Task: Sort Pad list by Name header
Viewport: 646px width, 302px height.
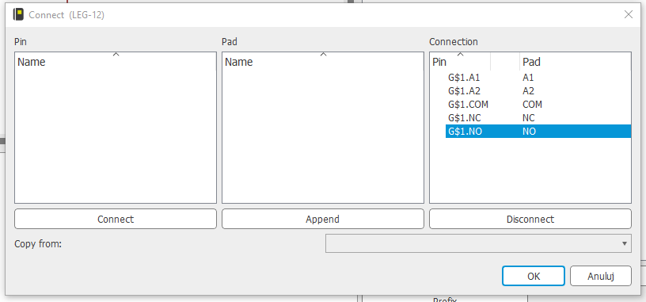Action: (322, 62)
